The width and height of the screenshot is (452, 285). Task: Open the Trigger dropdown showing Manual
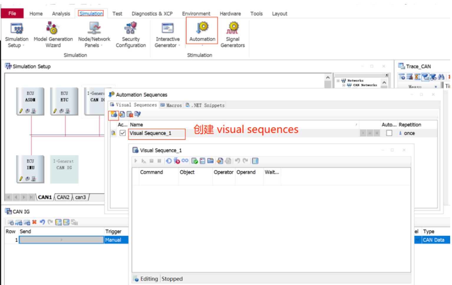(x=116, y=240)
